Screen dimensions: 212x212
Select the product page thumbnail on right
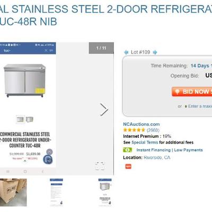105,192
